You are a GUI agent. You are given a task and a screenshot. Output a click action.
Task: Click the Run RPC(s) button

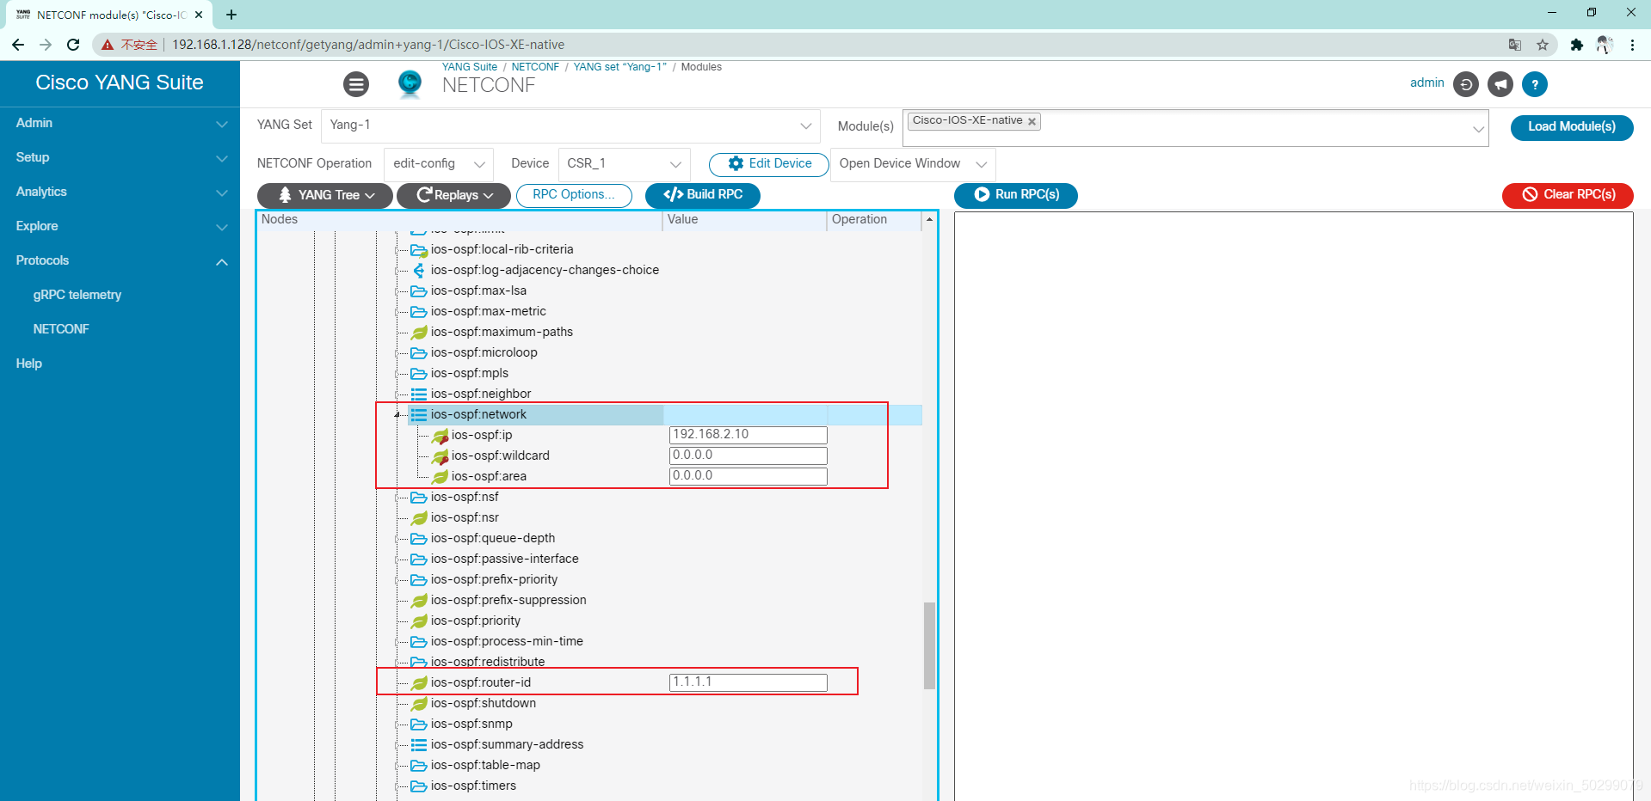[x=1016, y=195]
